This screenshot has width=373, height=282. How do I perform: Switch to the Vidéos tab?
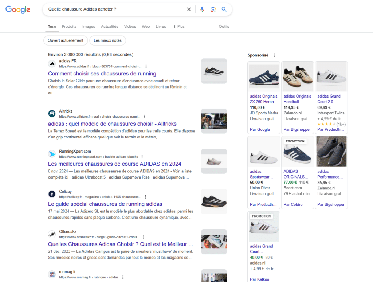coord(130,27)
